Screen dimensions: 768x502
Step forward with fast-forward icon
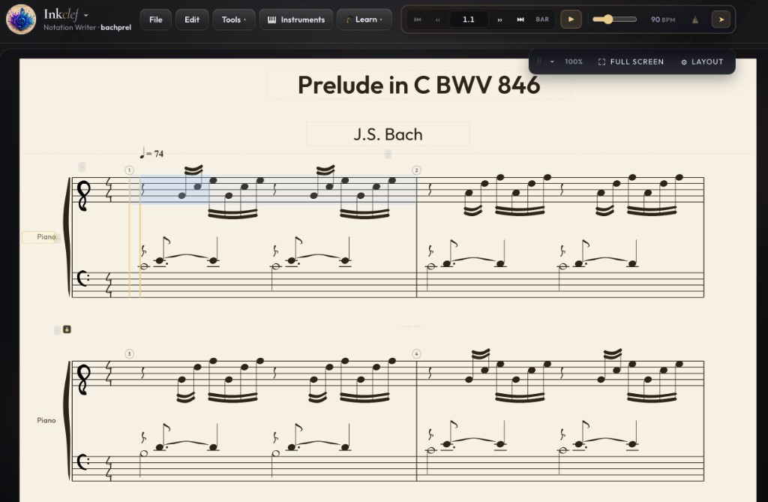click(x=499, y=20)
